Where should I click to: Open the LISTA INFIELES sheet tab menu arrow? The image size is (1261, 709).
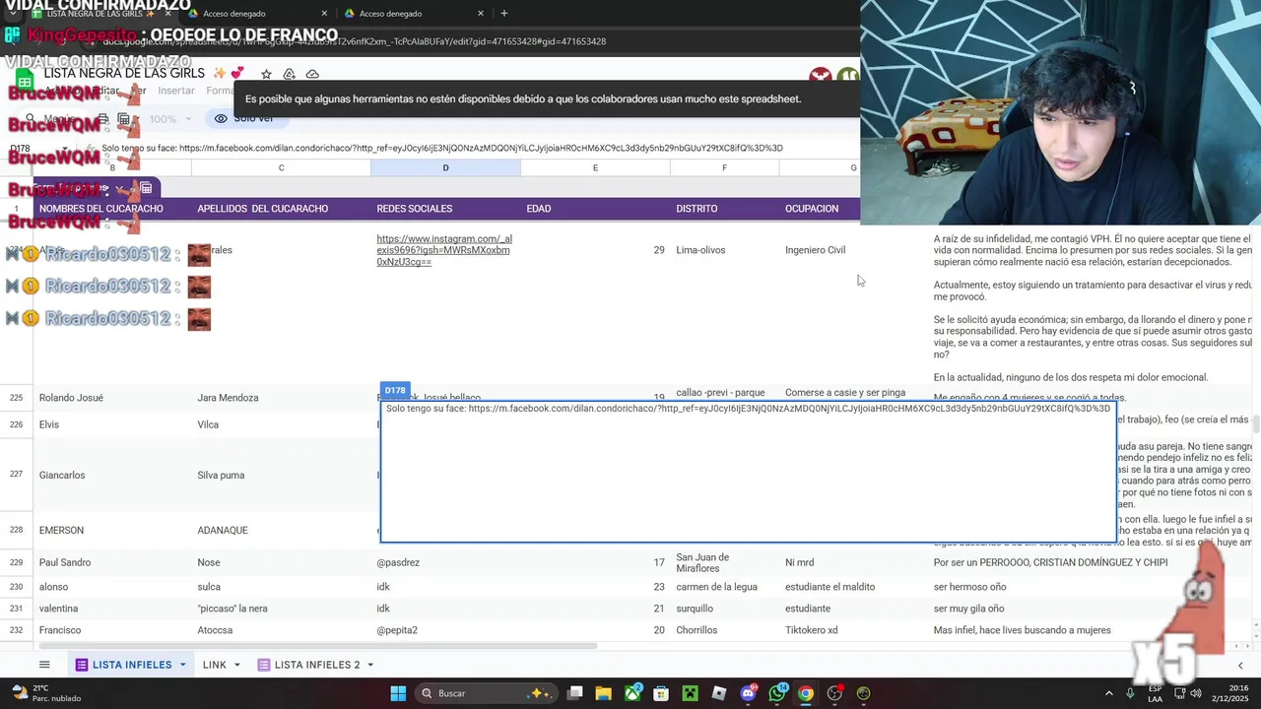point(182,666)
